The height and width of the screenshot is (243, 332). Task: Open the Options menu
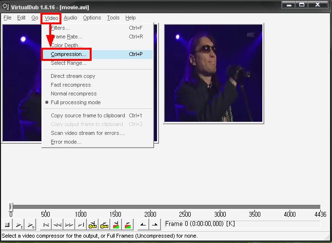(92, 18)
